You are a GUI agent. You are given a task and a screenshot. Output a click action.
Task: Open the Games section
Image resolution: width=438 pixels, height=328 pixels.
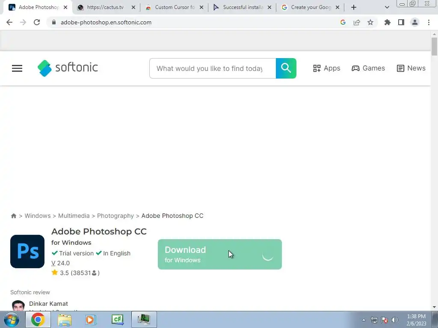point(368,68)
